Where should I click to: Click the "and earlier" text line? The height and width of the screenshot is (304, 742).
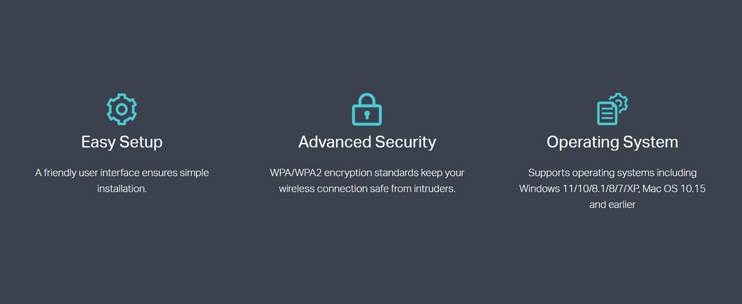click(612, 205)
